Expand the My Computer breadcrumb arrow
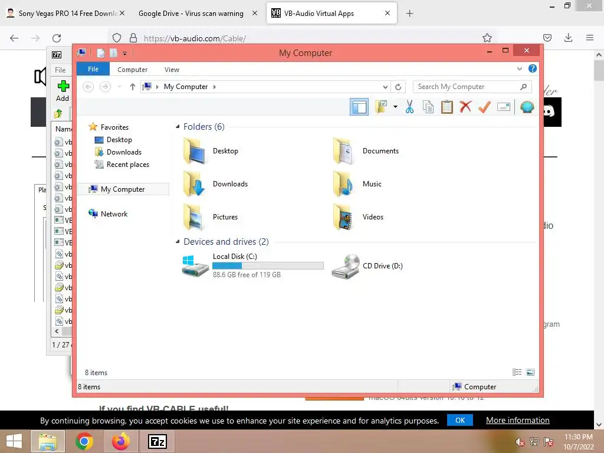This screenshot has height=453, width=604. click(215, 87)
